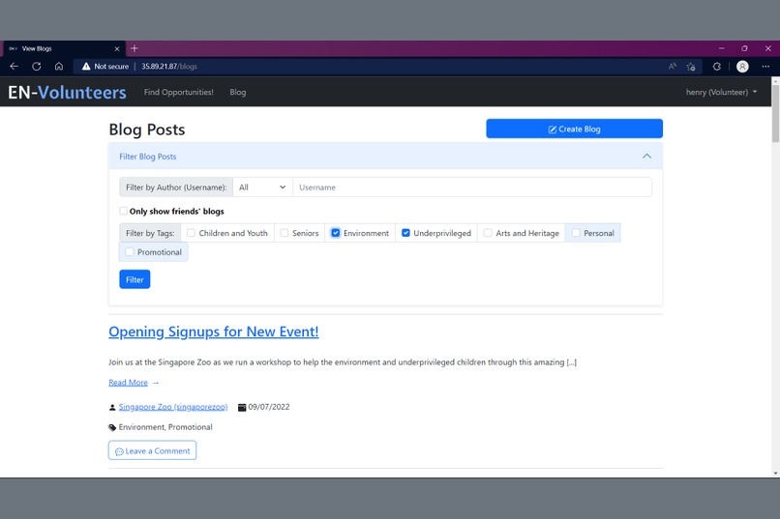Click the Filter Blog Posts header text
Viewport: 780px width, 519px height.
[x=148, y=157]
